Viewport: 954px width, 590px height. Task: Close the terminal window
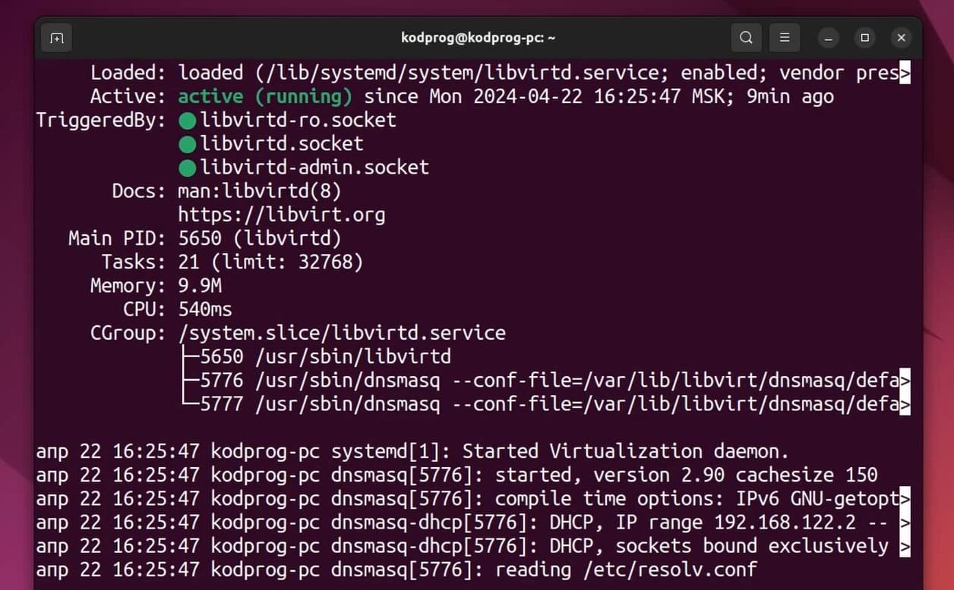coord(901,38)
